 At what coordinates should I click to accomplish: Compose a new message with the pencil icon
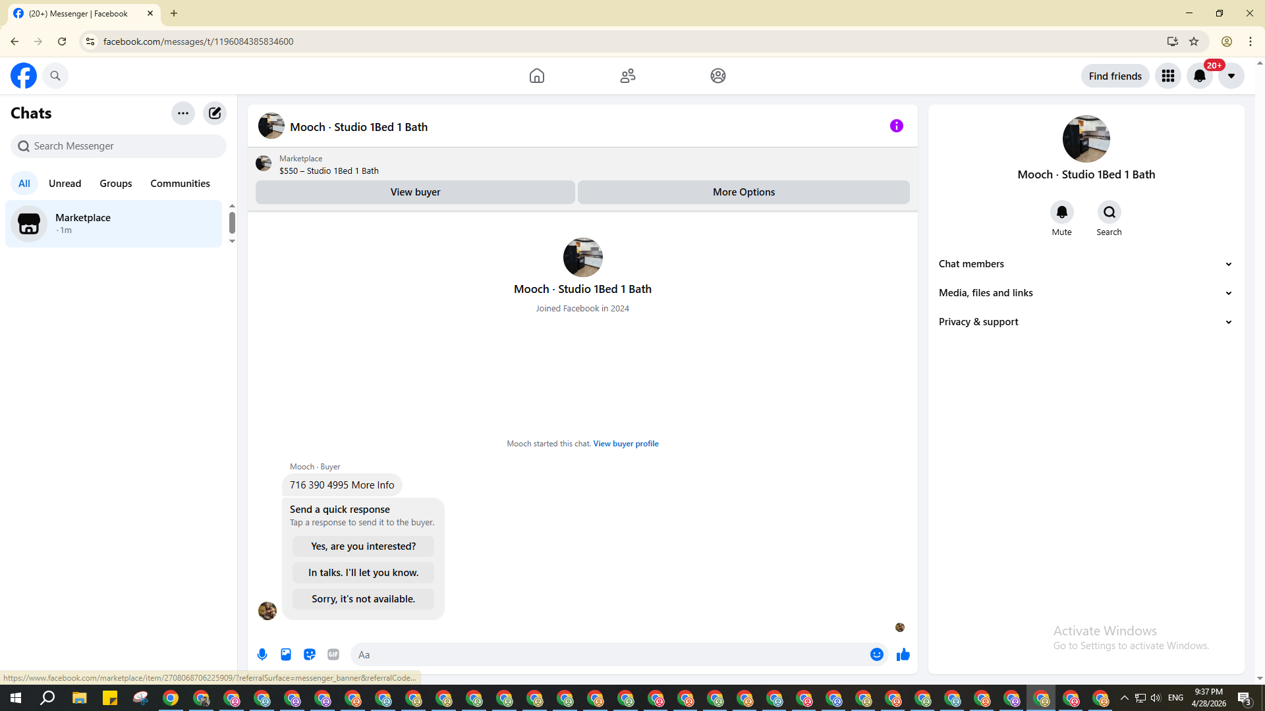pyautogui.click(x=215, y=113)
